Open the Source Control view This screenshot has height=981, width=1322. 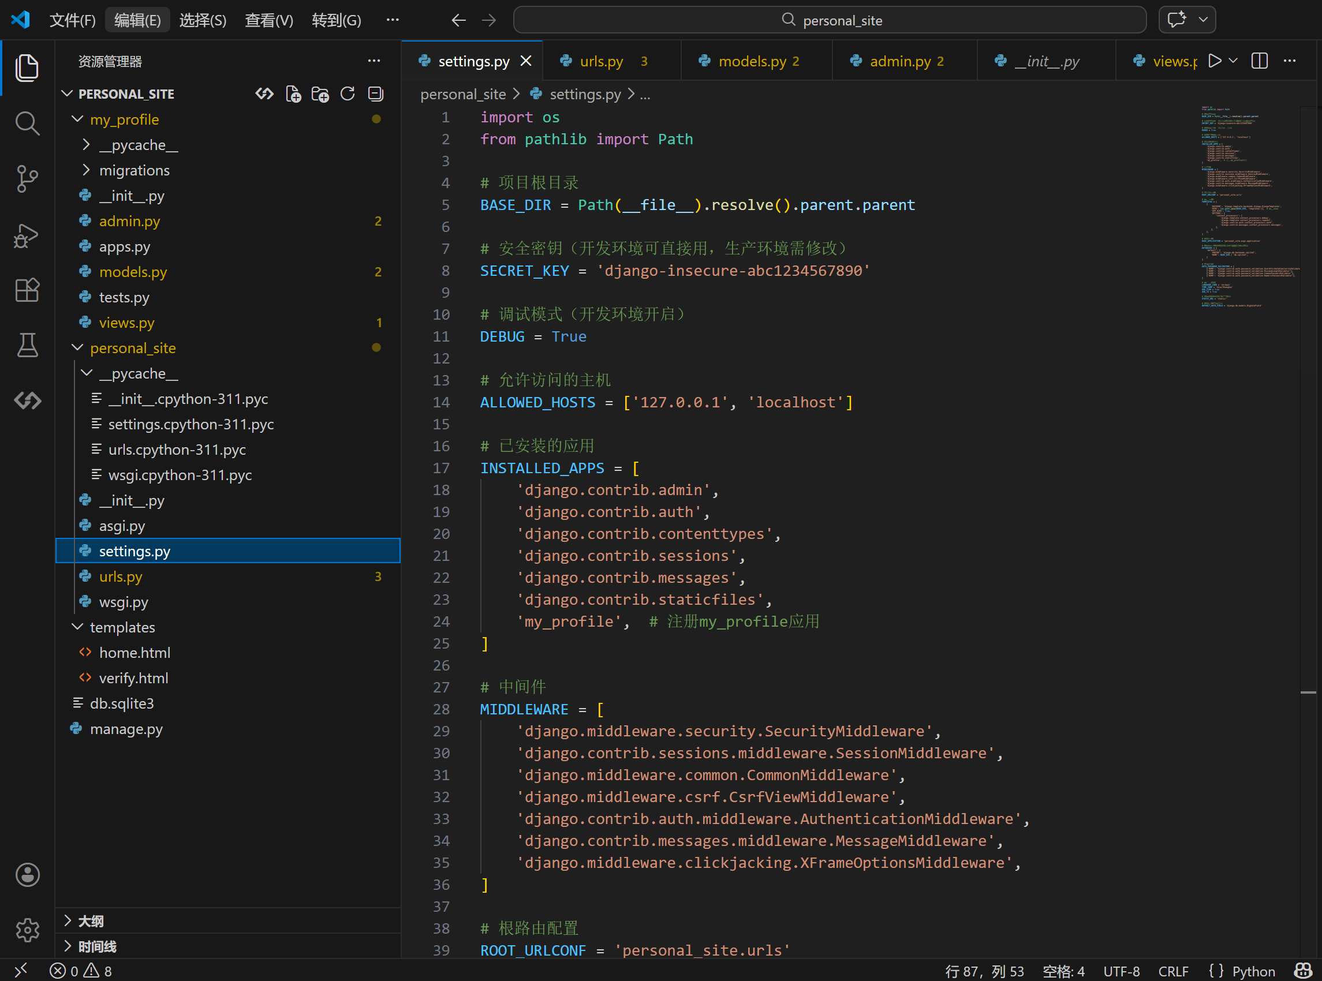click(x=27, y=178)
